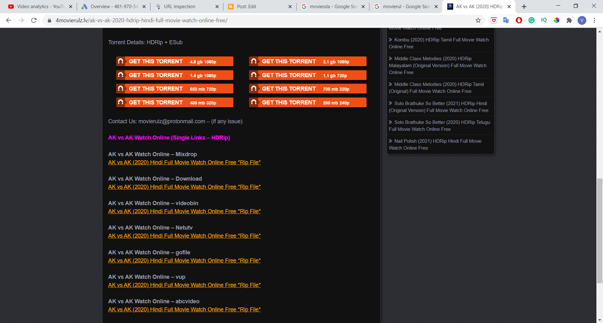Switch to the movierul Google Search tab
Image resolution: width=603 pixels, height=323 pixels.
tap(406, 7)
